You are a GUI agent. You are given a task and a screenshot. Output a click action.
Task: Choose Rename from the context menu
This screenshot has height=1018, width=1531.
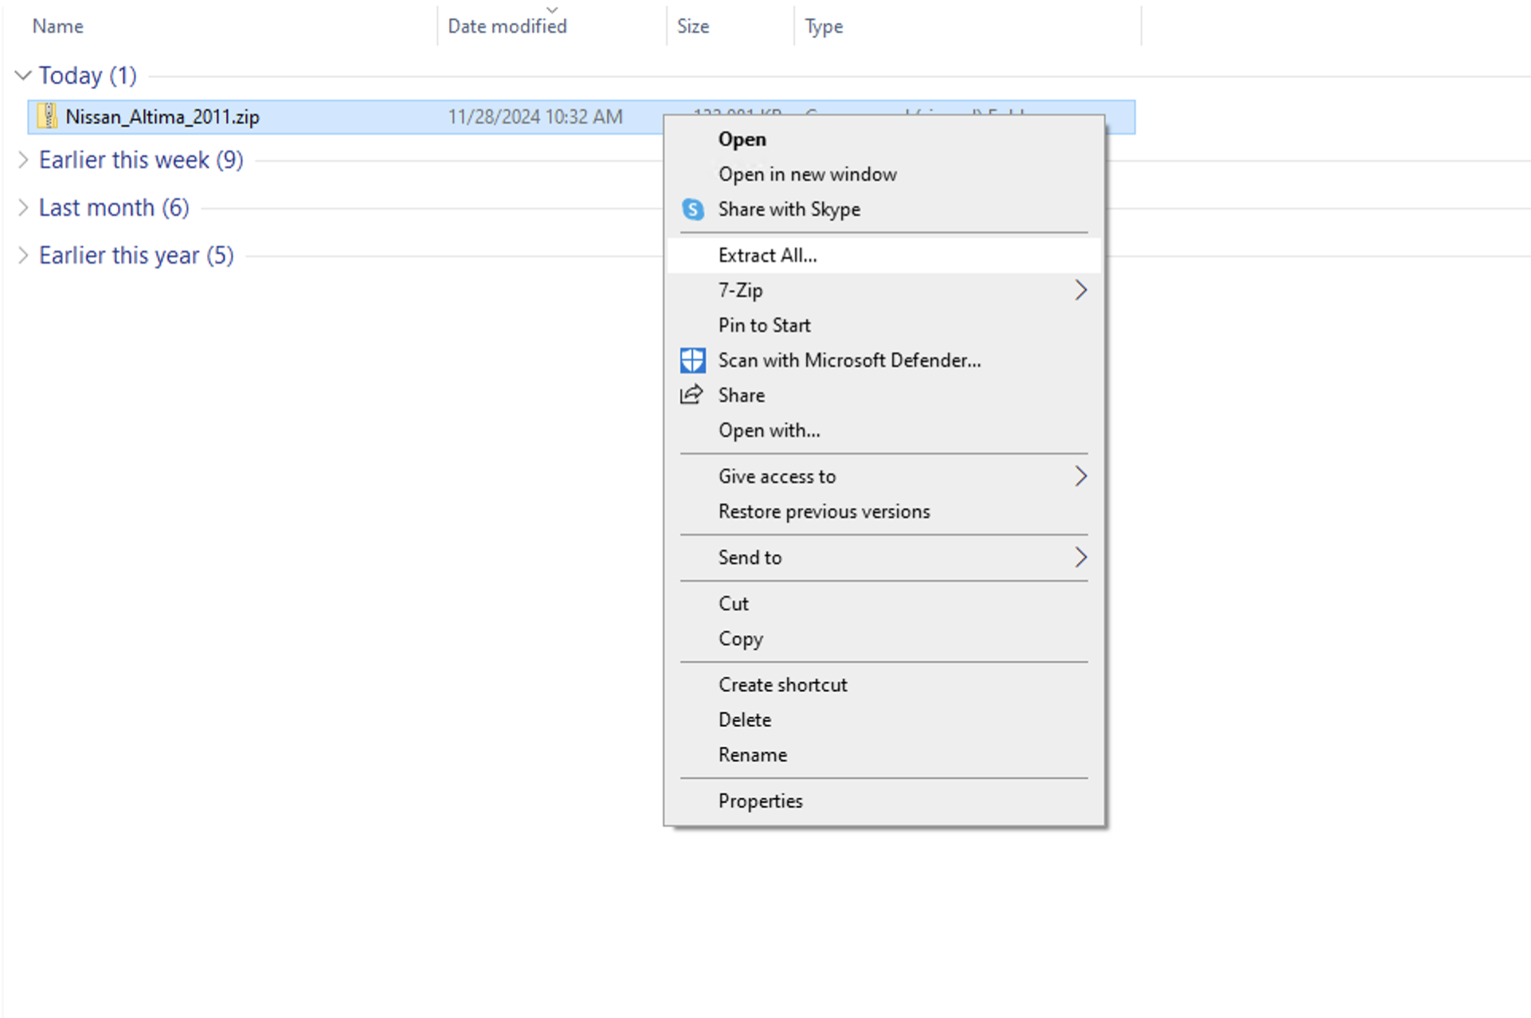coord(752,755)
